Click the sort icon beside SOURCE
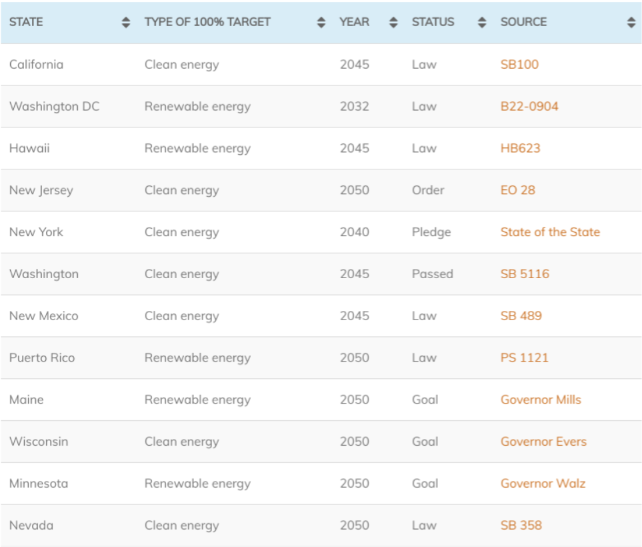Image resolution: width=642 pixels, height=547 pixels. pyautogui.click(x=631, y=21)
